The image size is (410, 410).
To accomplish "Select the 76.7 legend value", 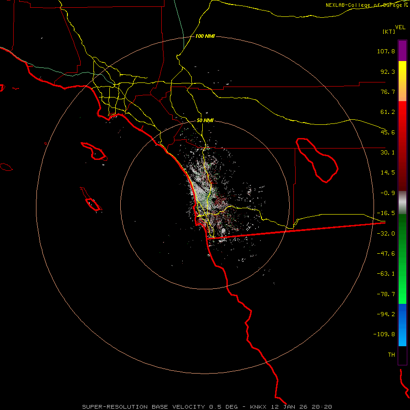I will pos(388,92).
